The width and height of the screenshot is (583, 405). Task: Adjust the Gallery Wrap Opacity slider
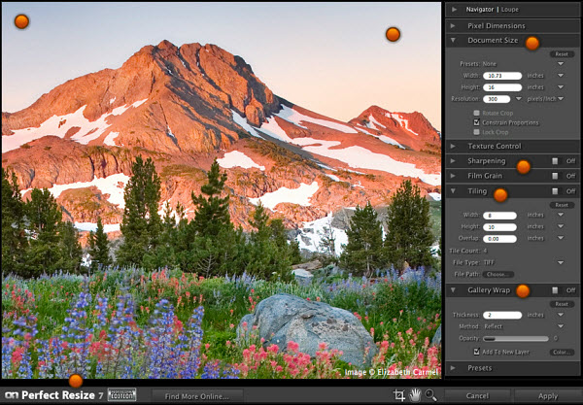(x=516, y=339)
